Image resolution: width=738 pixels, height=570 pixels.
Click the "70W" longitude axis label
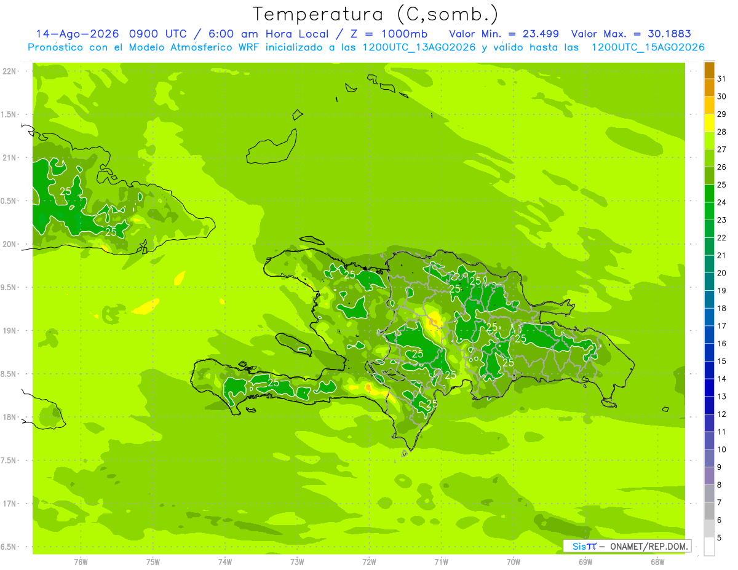tap(514, 562)
